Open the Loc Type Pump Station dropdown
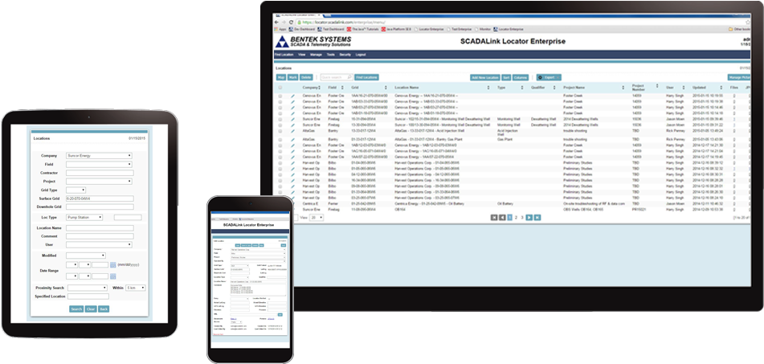Image resolution: width=764 pixels, height=364 pixels. click(x=84, y=217)
